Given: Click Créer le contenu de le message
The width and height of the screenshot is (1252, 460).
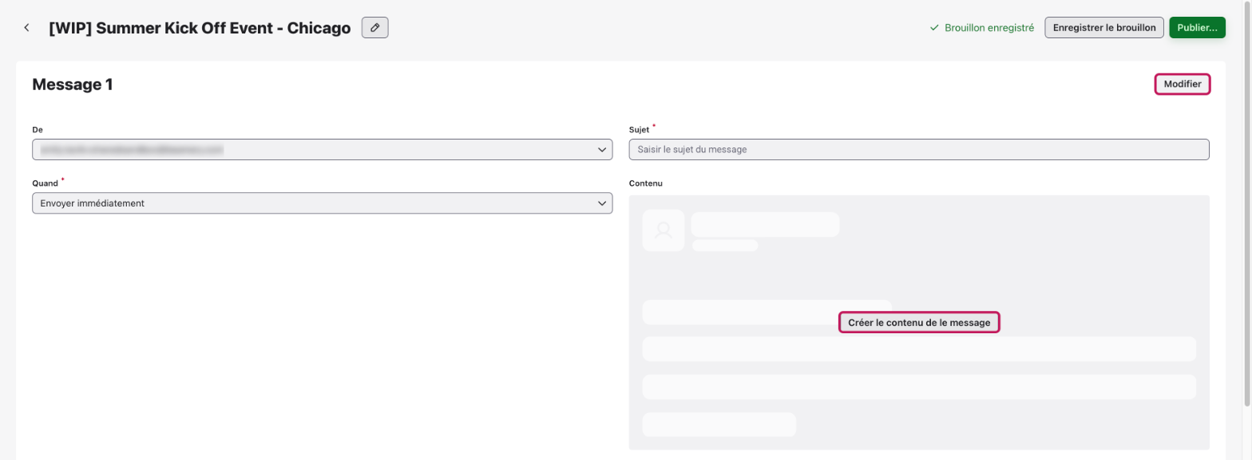Looking at the screenshot, I should coord(919,322).
